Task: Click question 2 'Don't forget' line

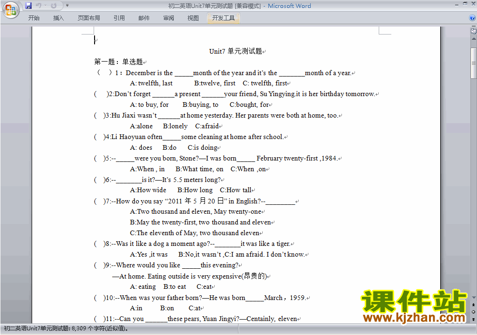Action: [235, 94]
